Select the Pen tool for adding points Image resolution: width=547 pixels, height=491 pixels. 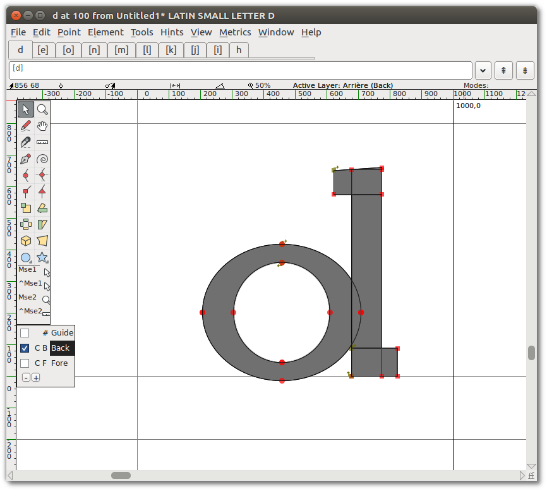(26, 159)
